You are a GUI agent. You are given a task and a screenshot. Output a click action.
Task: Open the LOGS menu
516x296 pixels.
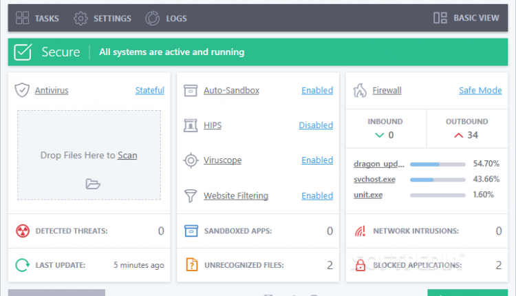click(176, 19)
